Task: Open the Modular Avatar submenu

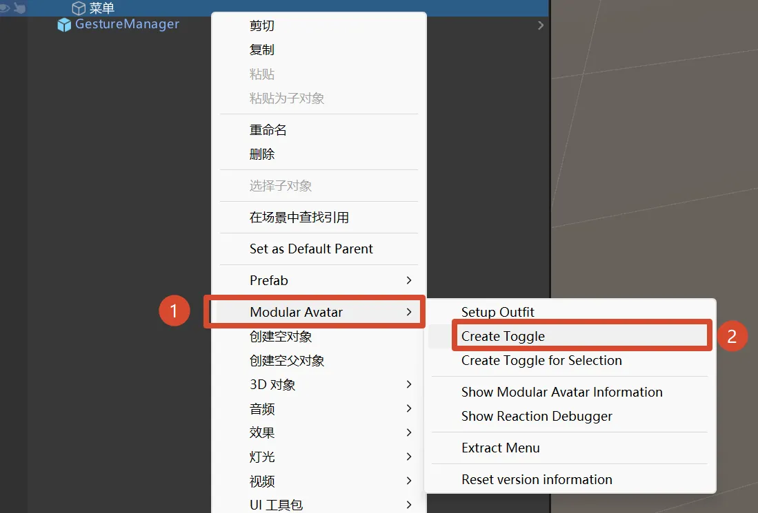Action: point(319,312)
